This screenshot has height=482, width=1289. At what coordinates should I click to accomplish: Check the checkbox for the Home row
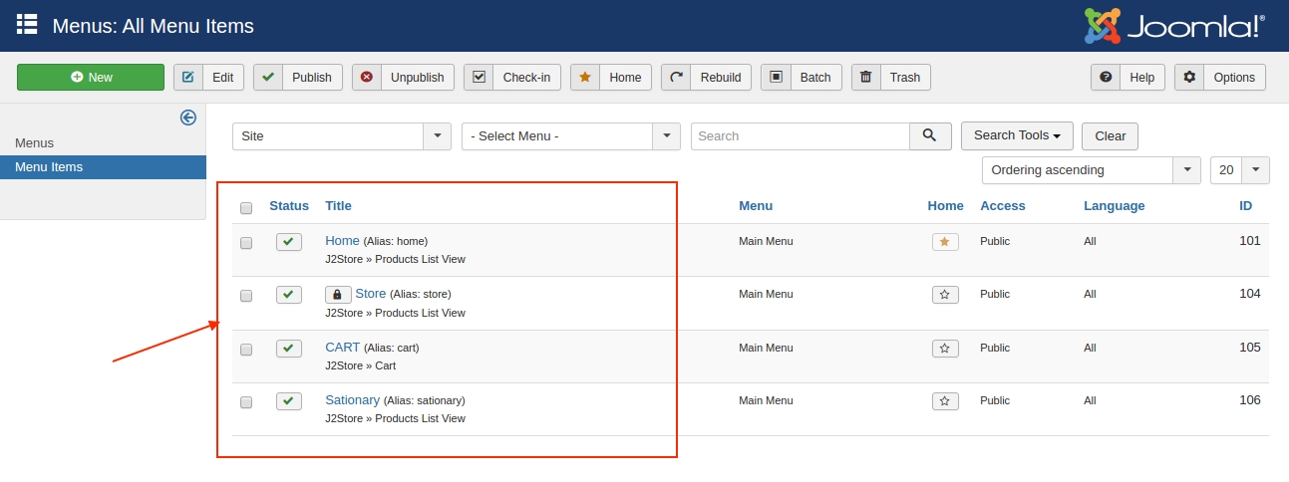click(246, 243)
